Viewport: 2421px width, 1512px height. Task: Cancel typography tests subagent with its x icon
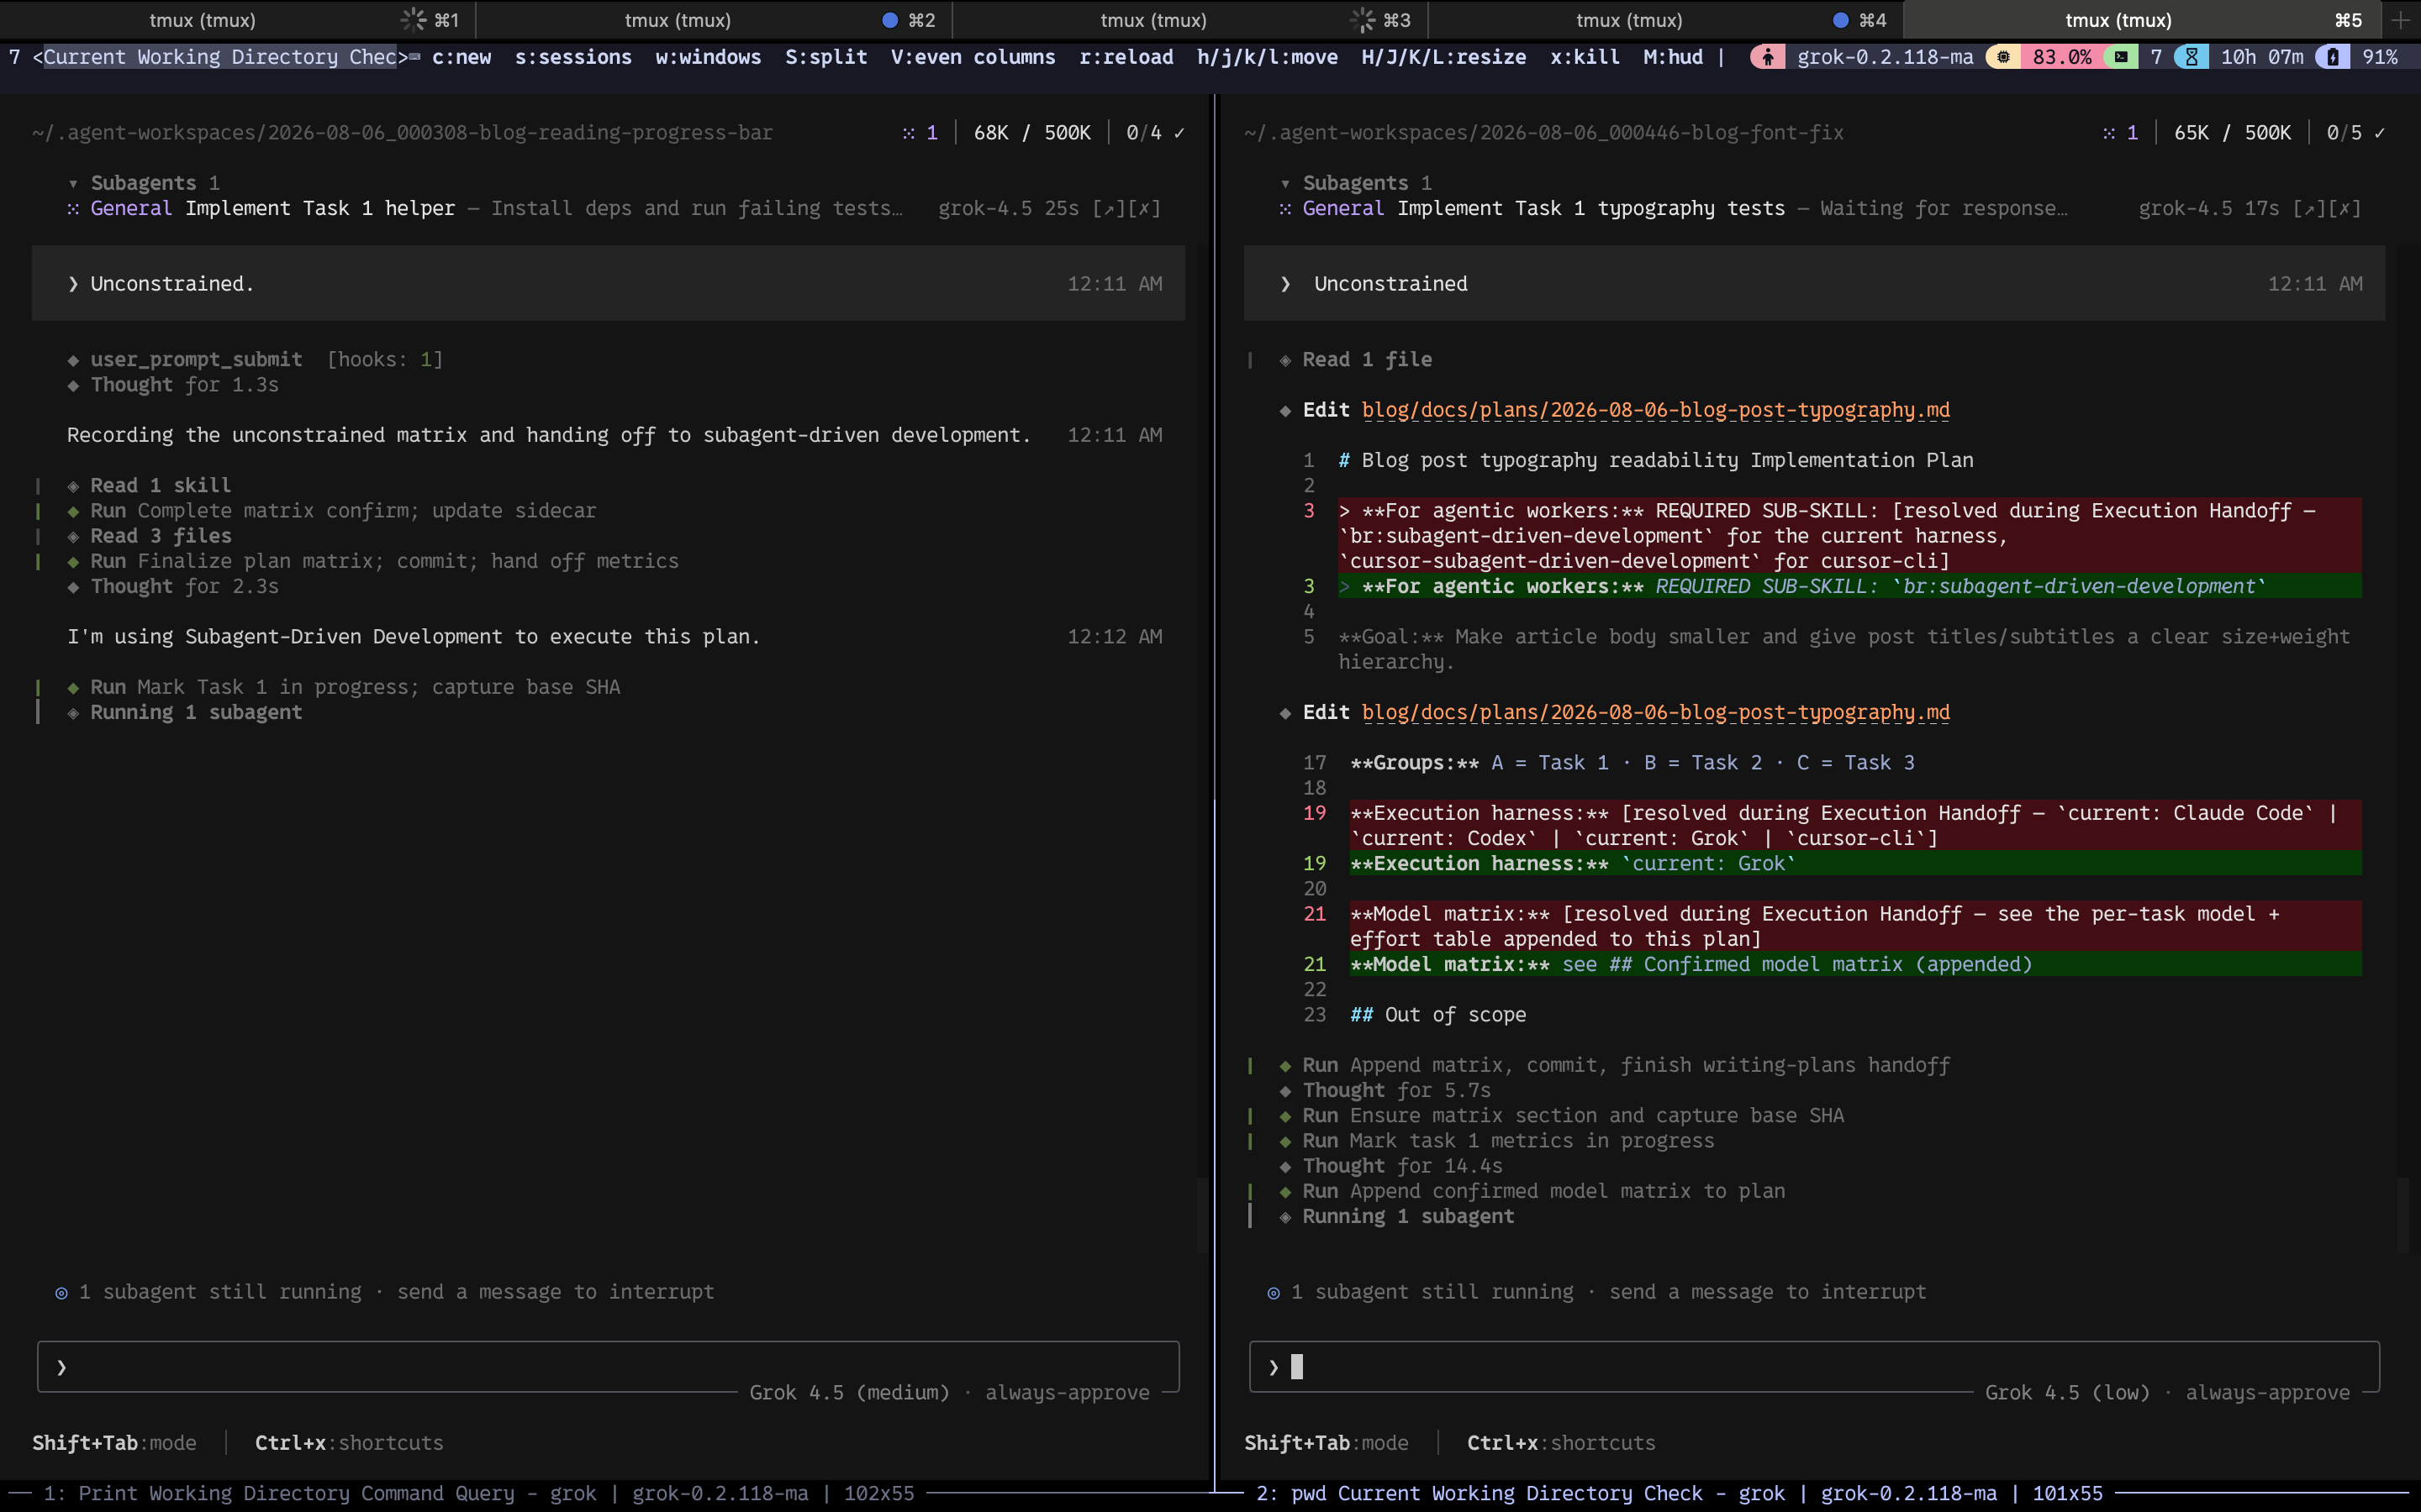tap(2344, 208)
